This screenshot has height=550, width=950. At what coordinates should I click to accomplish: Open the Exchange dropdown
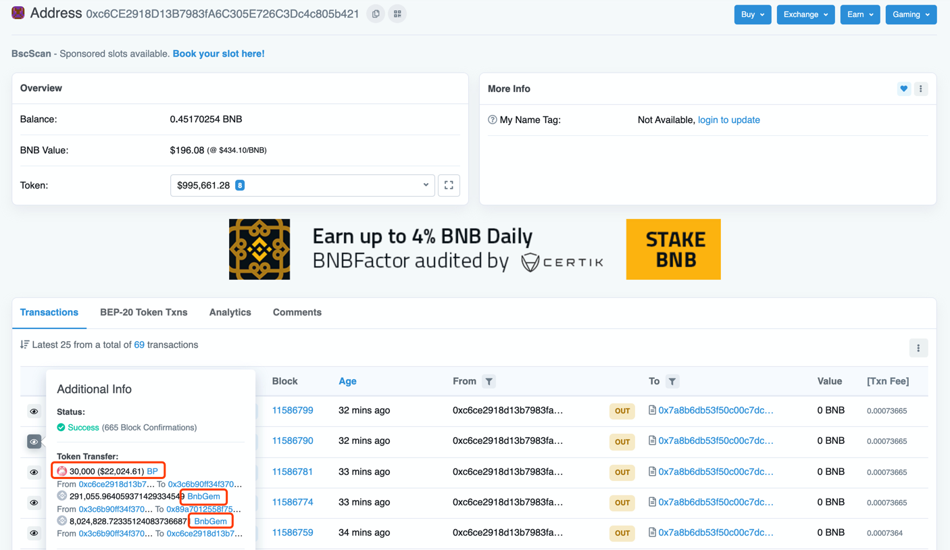click(805, 14)
